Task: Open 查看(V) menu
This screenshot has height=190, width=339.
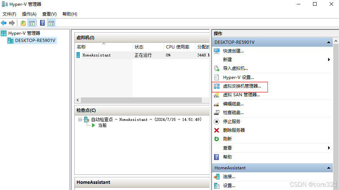Action: pos(49,14)
